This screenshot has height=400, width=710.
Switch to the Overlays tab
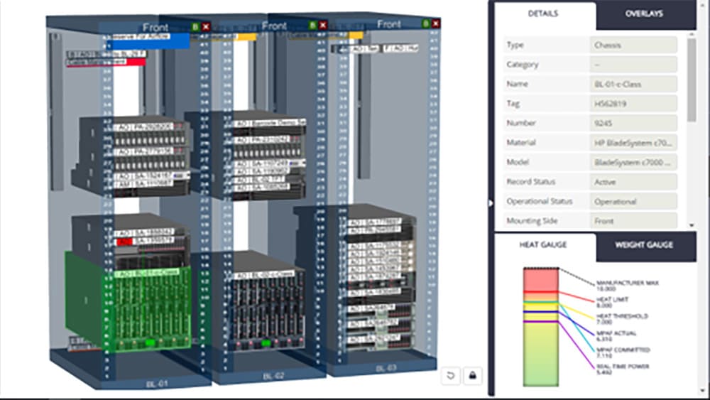click(x=644, y=13)
